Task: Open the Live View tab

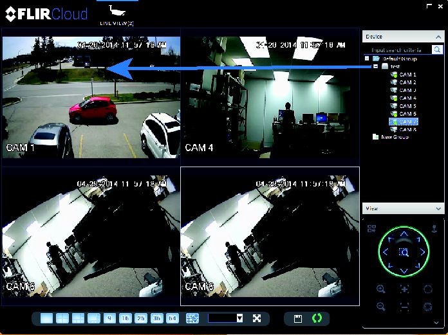Action: [117, 15]
